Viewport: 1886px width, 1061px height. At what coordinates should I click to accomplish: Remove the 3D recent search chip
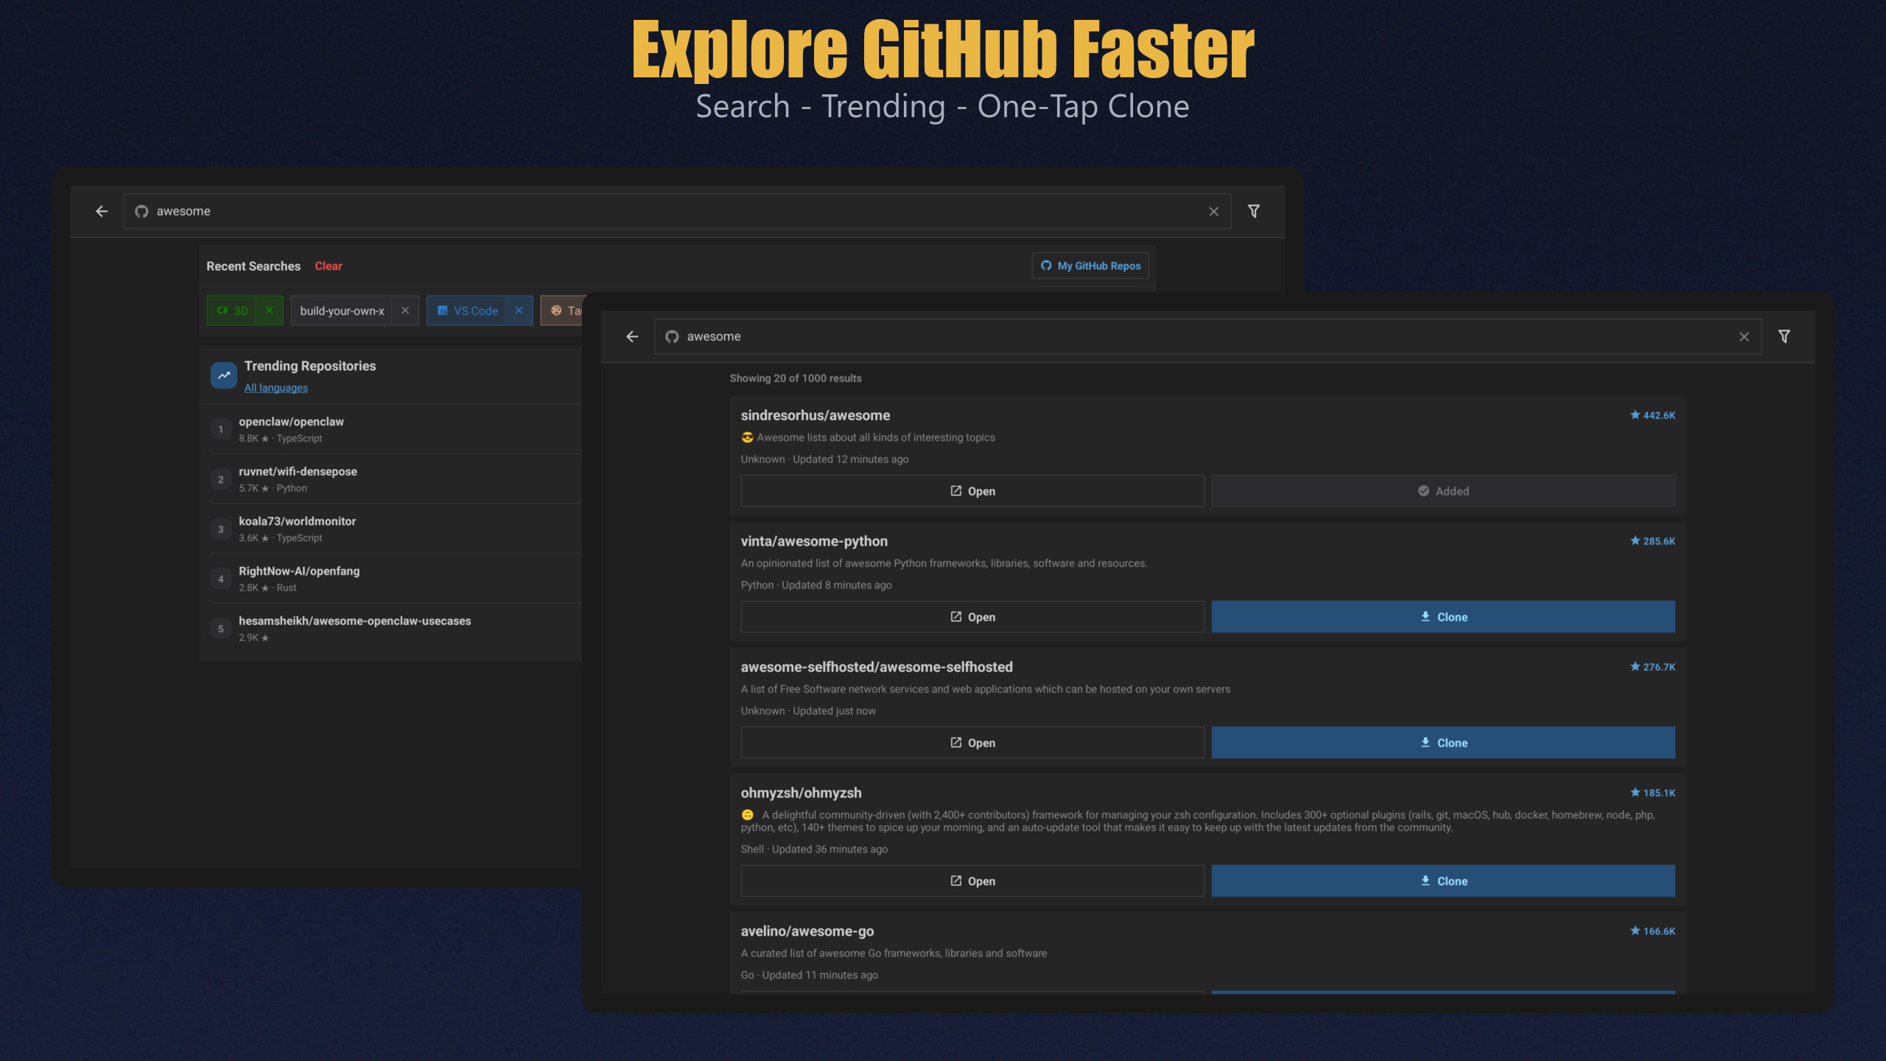[269, 310]
